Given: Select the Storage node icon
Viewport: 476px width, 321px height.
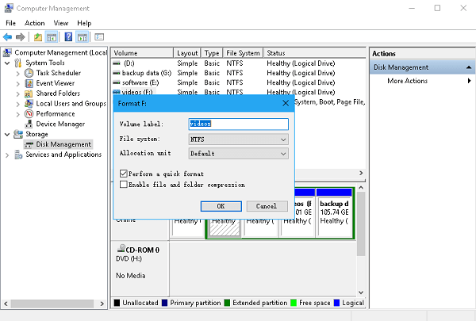Looking at the screenshot, I should [18, 134].
